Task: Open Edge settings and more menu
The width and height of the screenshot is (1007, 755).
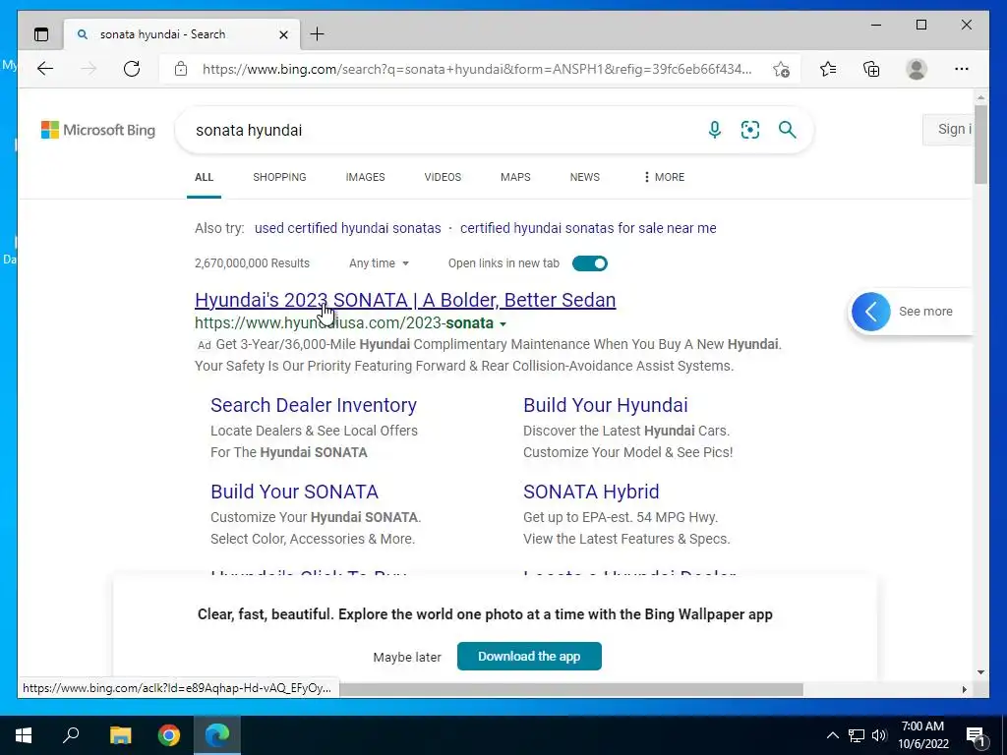Action: pos(962,69)
